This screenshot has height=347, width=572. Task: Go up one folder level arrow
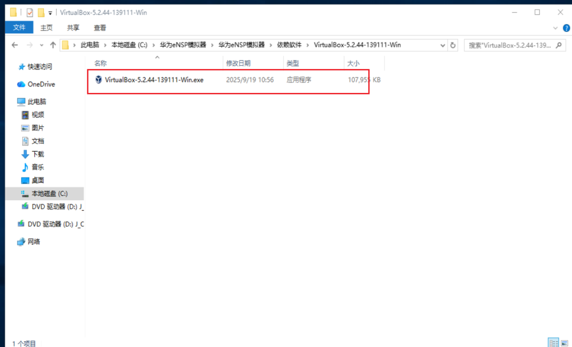(53, 45)
